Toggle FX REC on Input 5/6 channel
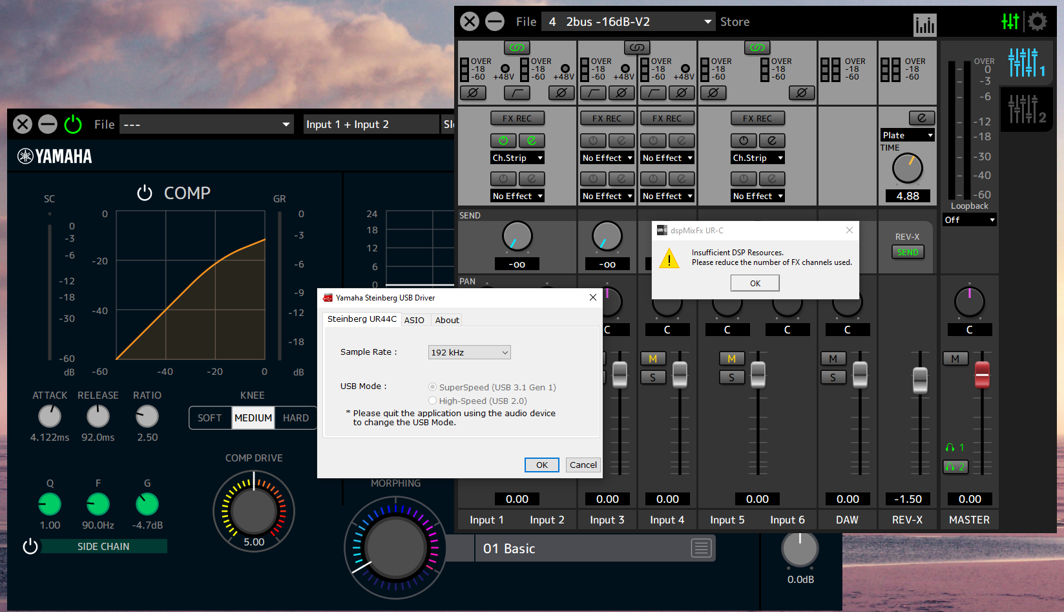 tap(757, 118)
